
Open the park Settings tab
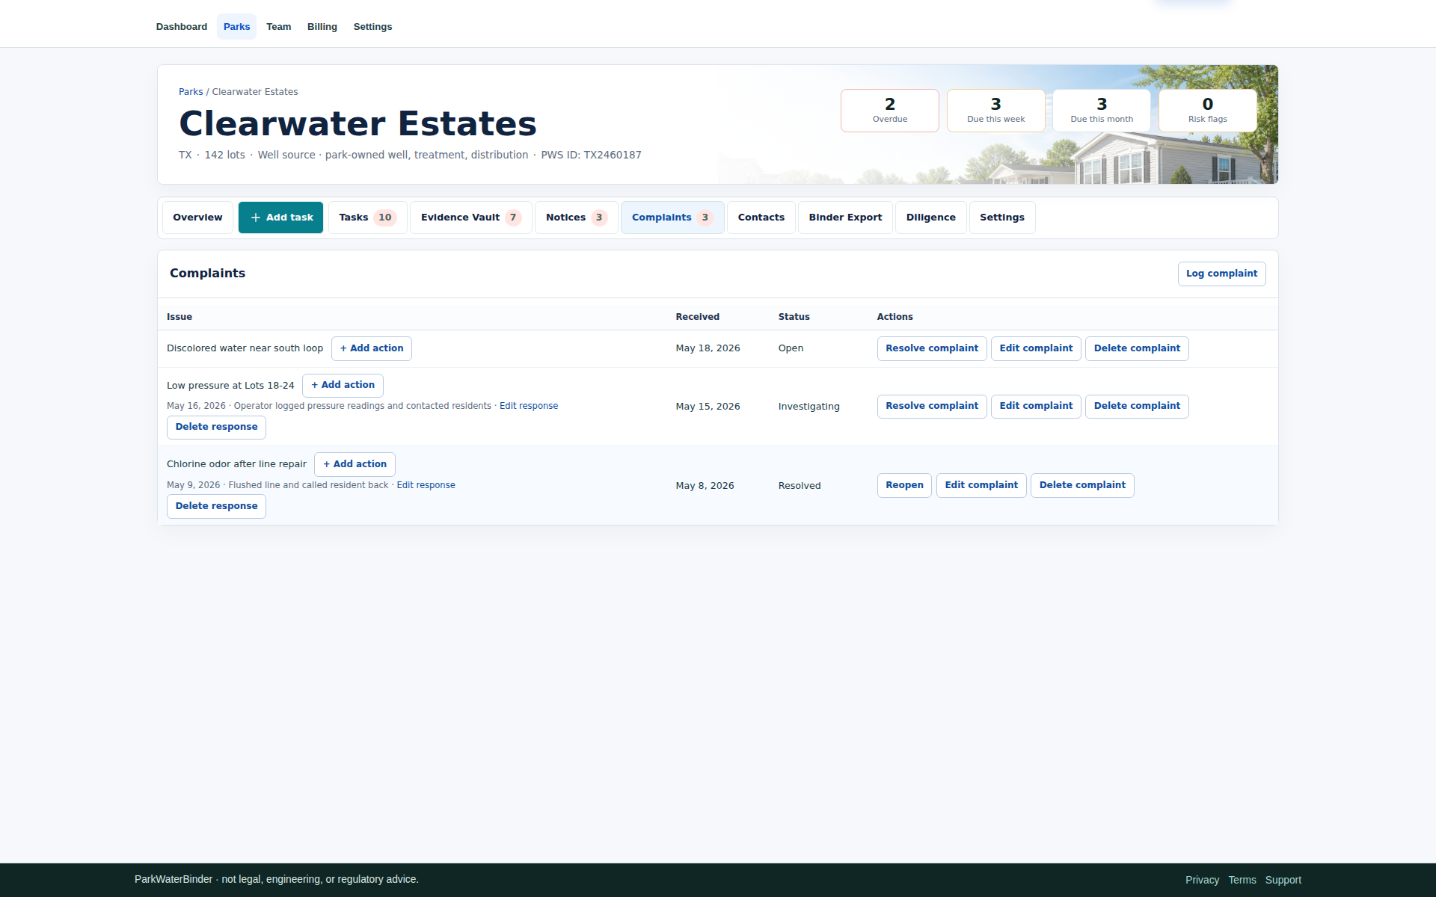click(x=1001, y=218)
